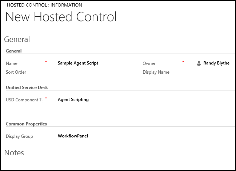The image size is (236, 171).
Task: Click the Unified Service Desk section header
Action: tap(27, 88)
